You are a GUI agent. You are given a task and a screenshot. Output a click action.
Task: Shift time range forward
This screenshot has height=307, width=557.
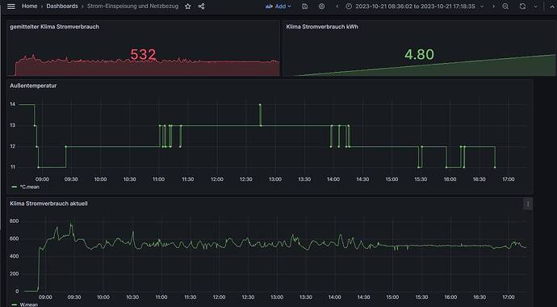coord(493,6)
